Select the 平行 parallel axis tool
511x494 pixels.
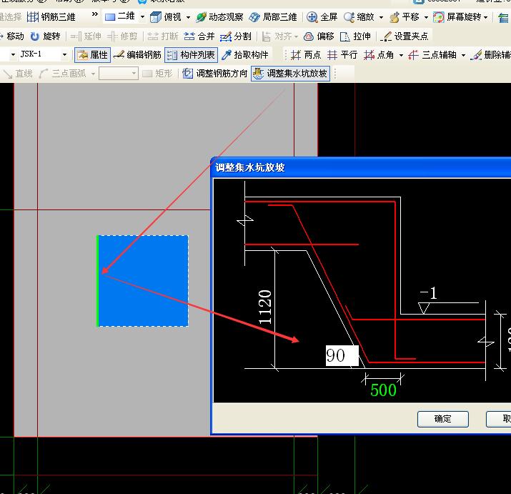342,55
